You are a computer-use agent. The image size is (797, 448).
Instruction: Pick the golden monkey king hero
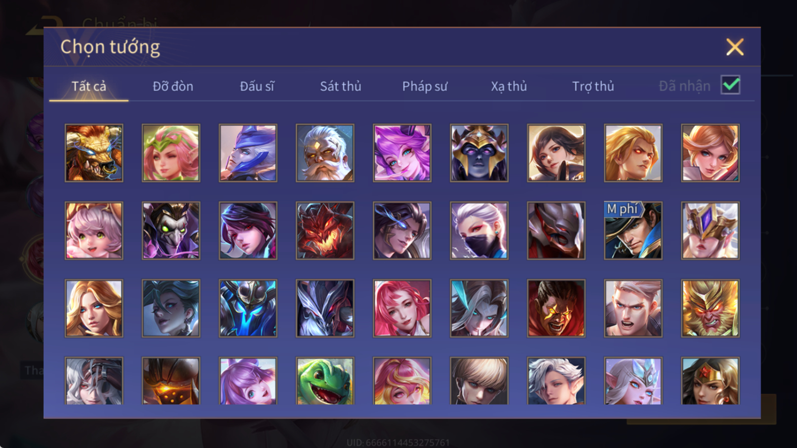click(x=710, y=308)
